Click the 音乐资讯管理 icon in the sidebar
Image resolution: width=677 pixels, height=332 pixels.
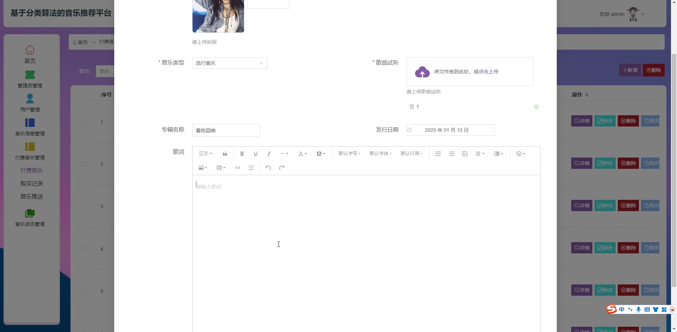point(30,213)
